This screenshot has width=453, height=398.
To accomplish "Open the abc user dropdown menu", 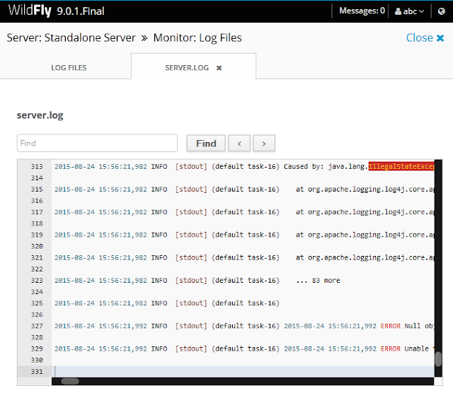I will pyautogui.click(x=410, y=11).
